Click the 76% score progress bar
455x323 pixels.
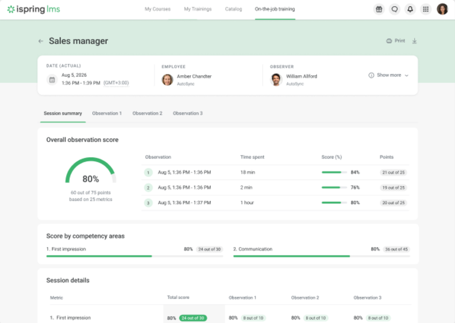coord(334,188)
